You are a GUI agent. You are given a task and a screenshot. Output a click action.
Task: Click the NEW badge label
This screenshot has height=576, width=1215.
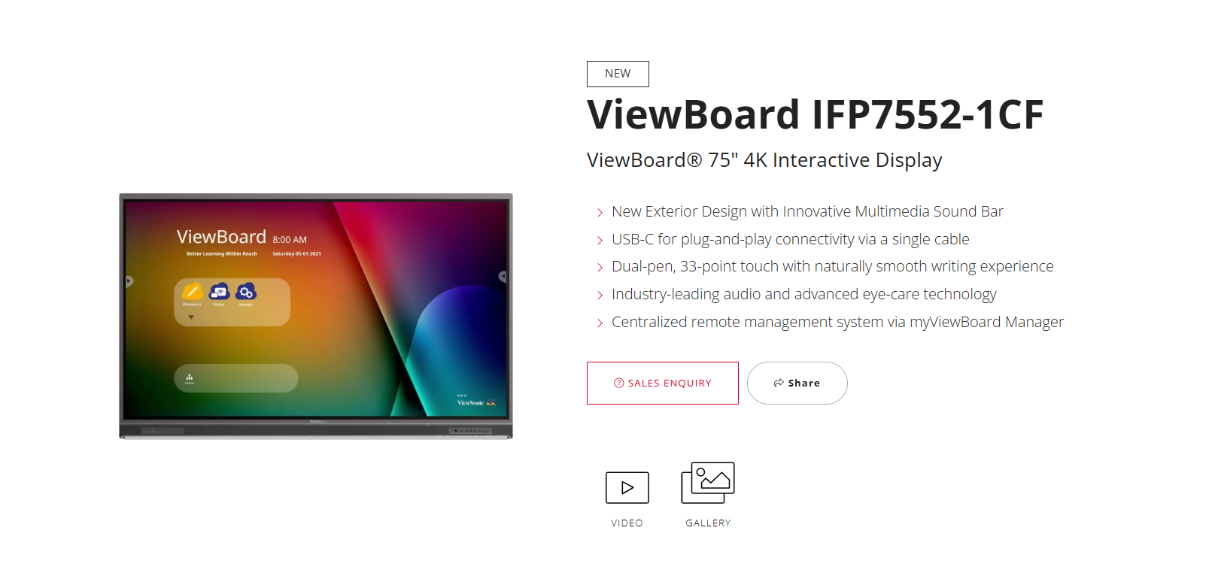(x=618, y=74)
